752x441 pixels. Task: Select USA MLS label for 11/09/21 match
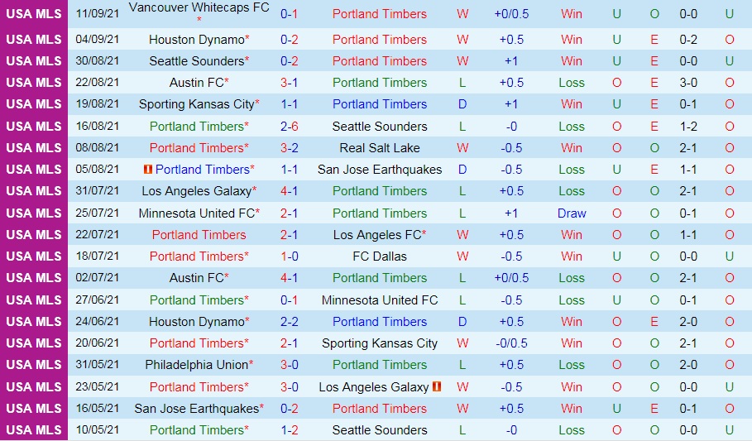coord(34,14)
